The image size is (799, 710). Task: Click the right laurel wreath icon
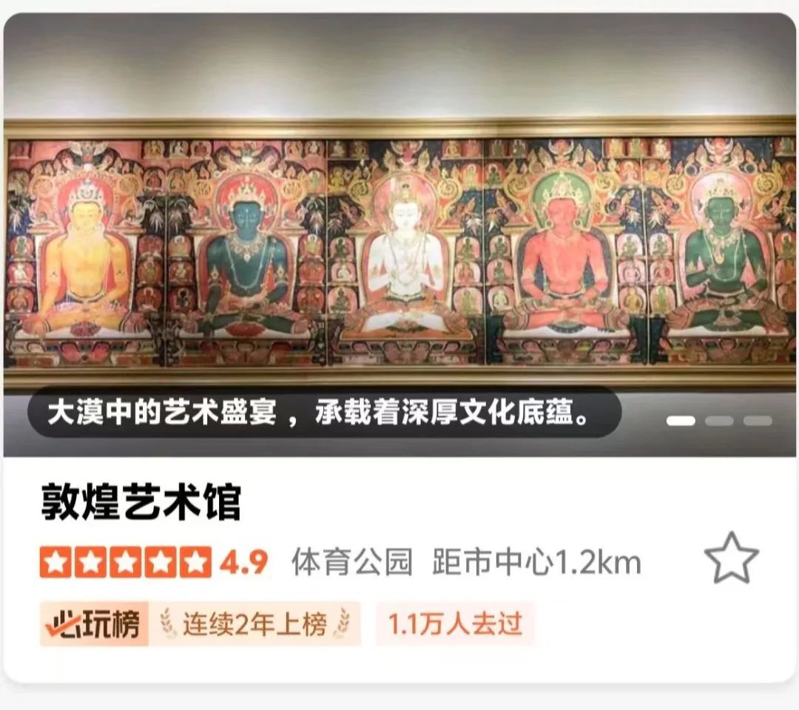click(343, 624)
